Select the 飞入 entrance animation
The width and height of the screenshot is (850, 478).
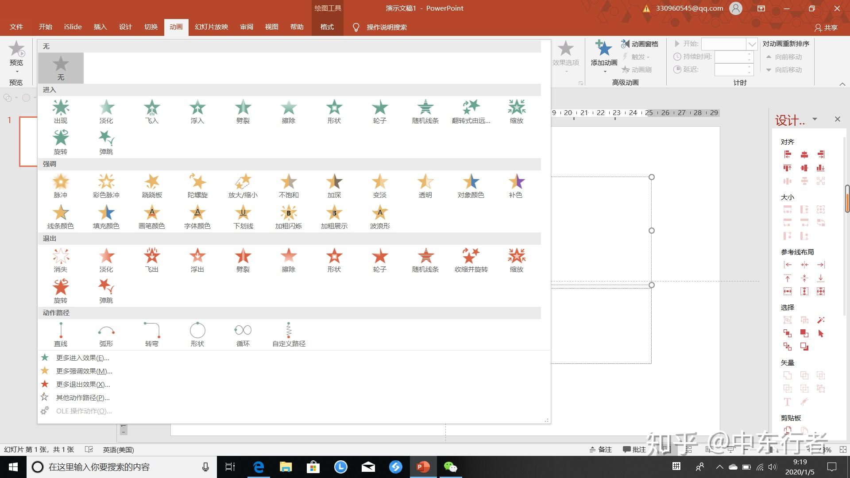tap(152, 112)
